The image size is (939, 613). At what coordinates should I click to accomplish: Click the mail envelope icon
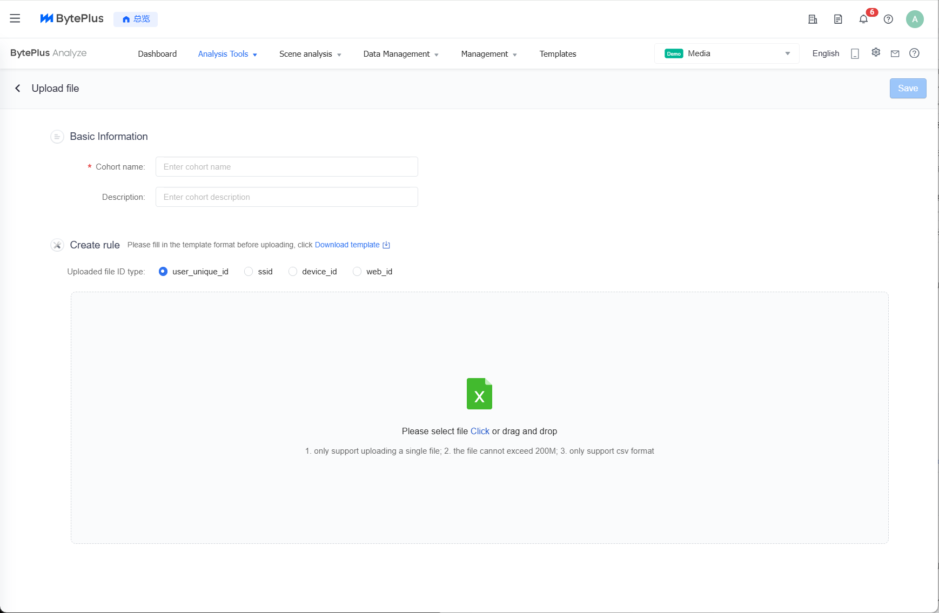click(895, 53)
